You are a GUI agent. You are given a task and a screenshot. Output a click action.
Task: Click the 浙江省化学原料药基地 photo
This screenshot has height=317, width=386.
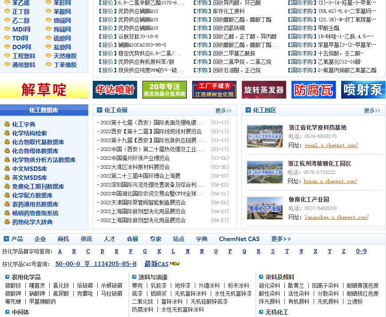[265, 136]
